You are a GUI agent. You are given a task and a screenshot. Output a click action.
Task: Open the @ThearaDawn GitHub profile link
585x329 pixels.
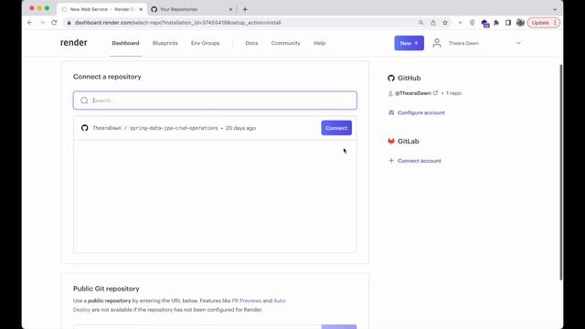[x=413, y=93]
